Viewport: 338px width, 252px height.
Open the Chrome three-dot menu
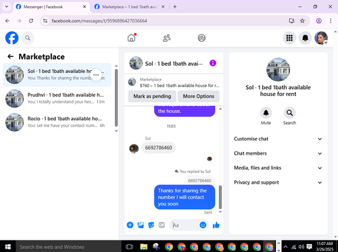pyautogui.click(x=331, y=21)
